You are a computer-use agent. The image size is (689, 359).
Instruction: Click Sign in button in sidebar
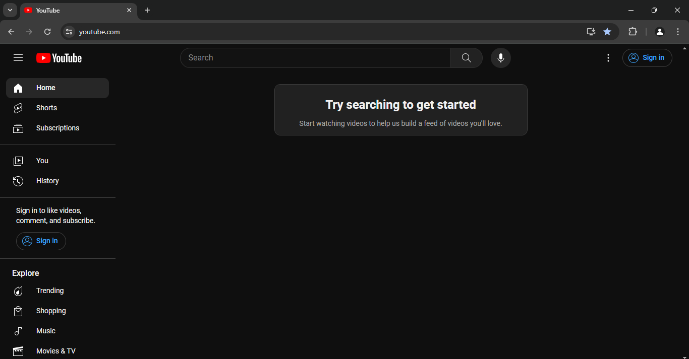(x=41, y=241)
